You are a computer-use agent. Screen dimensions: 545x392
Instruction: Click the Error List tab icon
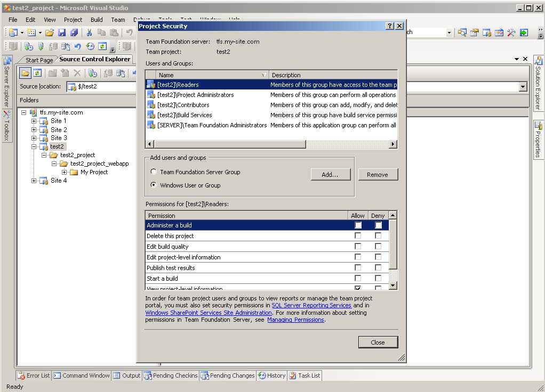point(21,375)
